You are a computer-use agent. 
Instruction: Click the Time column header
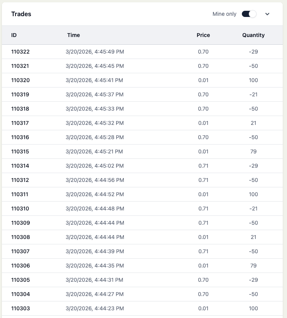tap(73, 35)
